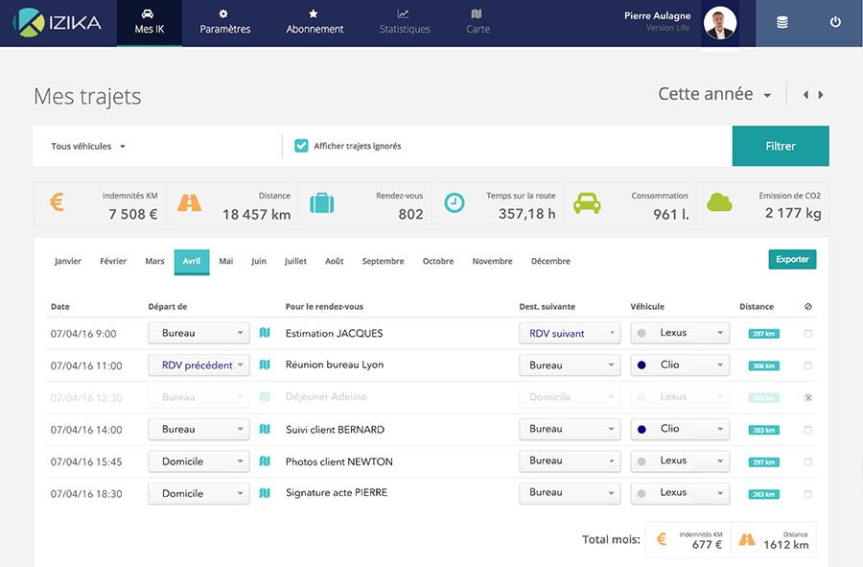
Task: Click the power logout icon
Action: coord(835,22)
